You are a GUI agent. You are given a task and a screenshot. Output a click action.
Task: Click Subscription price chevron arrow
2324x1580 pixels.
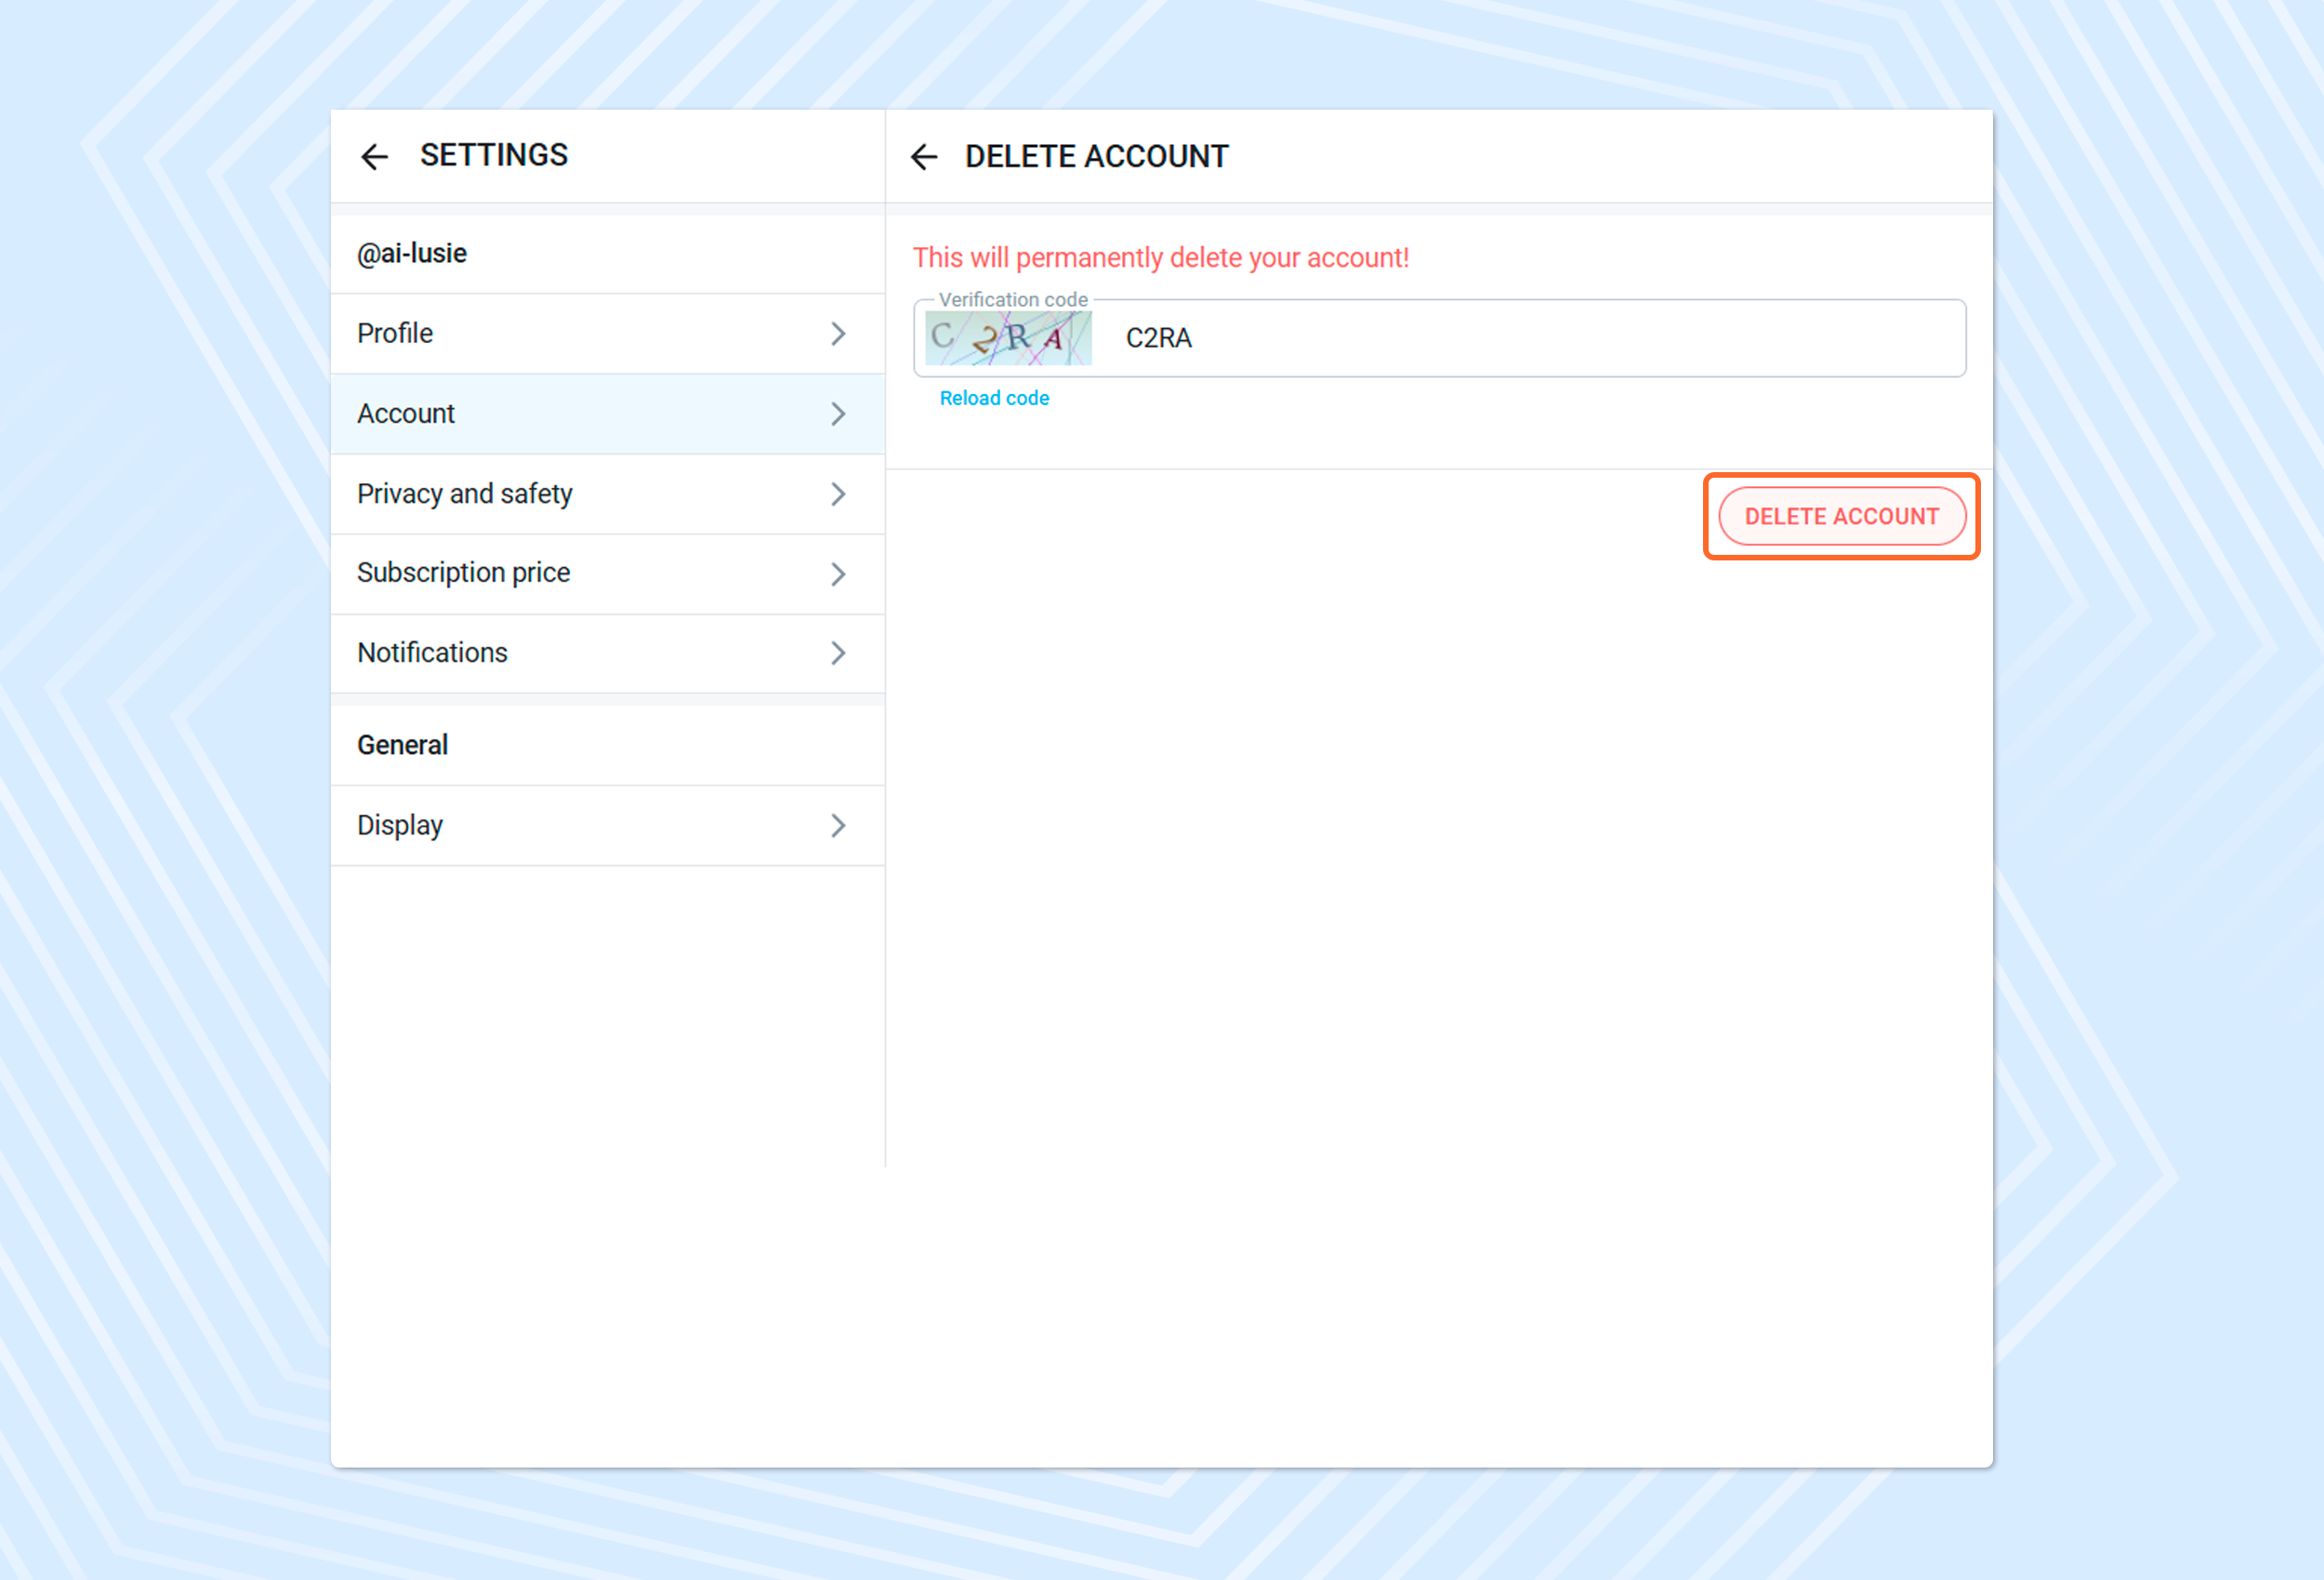pyautogui.click(x=838, y=574)
